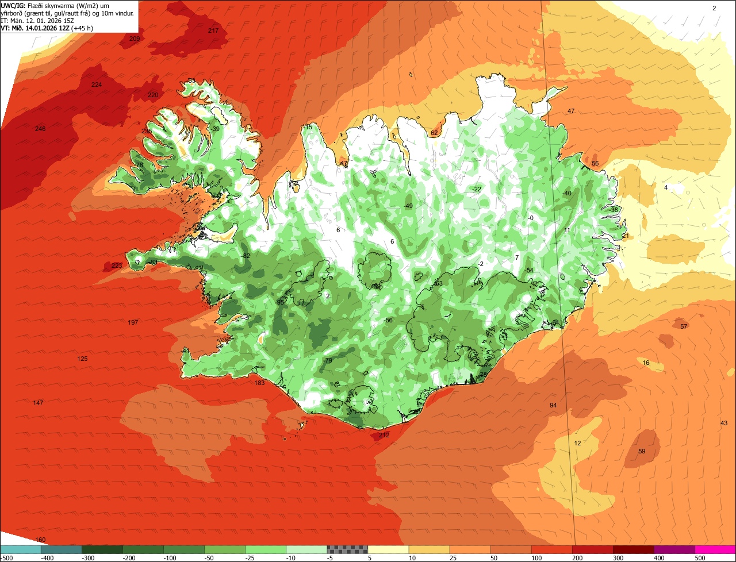Screen dimensions: 736x562
Task: Click the sea value 125
Action: click(82, 359)
